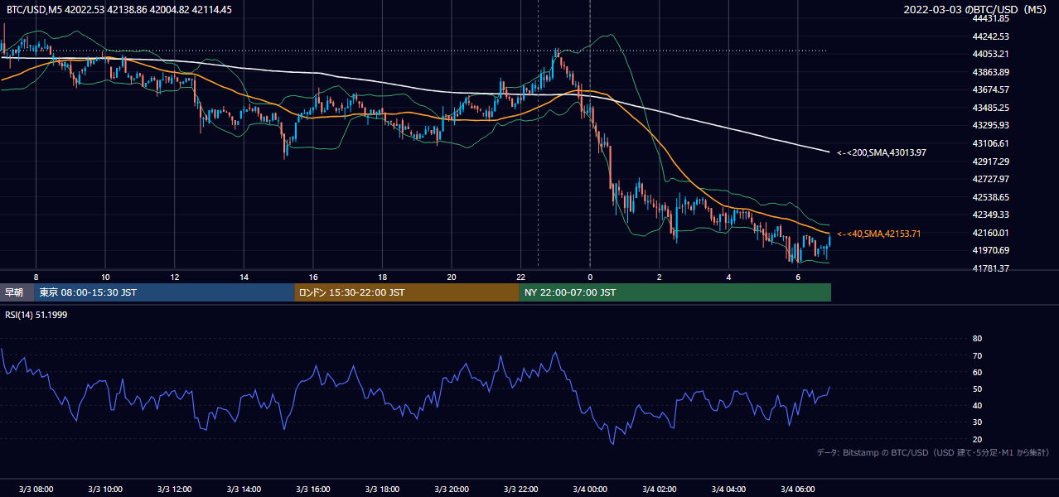Click hour label 22 under price chart
This screenshot has height=497, width=1059.
coord(520,277)
